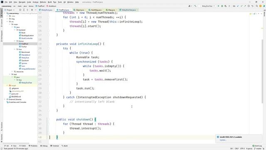Open the Problems tool window button
This screenshot has width=266, height=150.
coord(33,146)
